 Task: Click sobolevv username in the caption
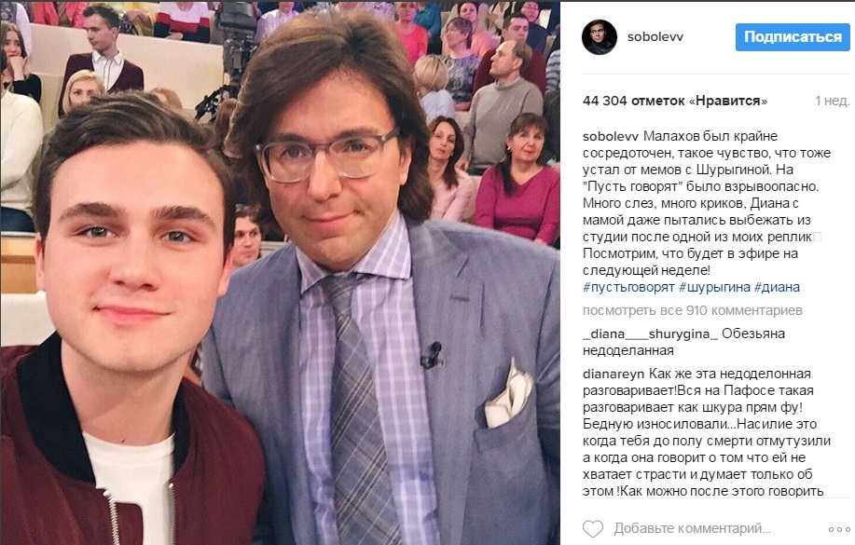point(610,136)
